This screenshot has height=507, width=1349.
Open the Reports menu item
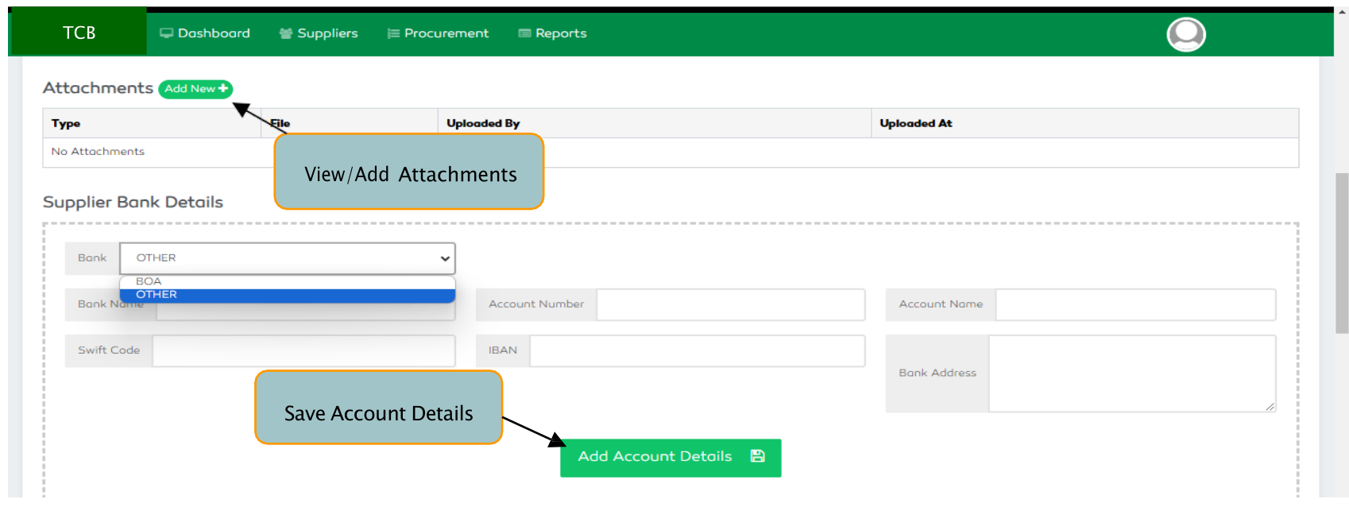pos(553,33)
